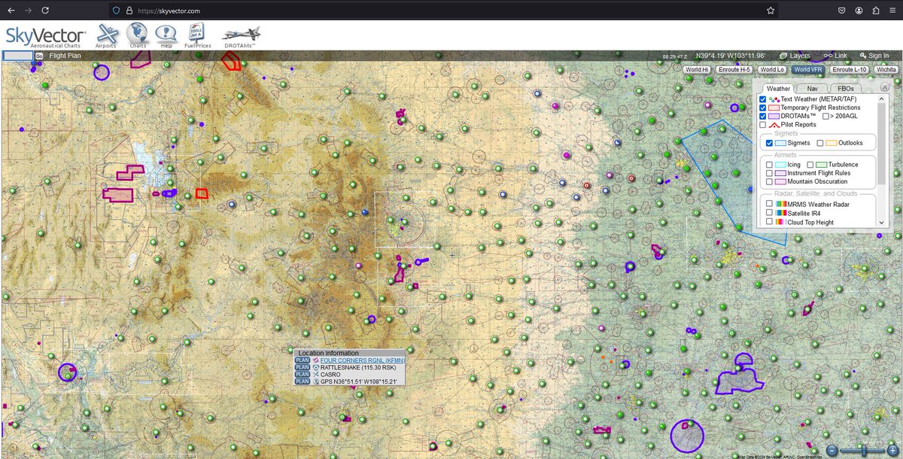Image resolution: width=903 pixels, height=459 pixels.
Task: Open FOUR CORNERS RGNL (KFMN) link
Action: (x=363, y=360)
